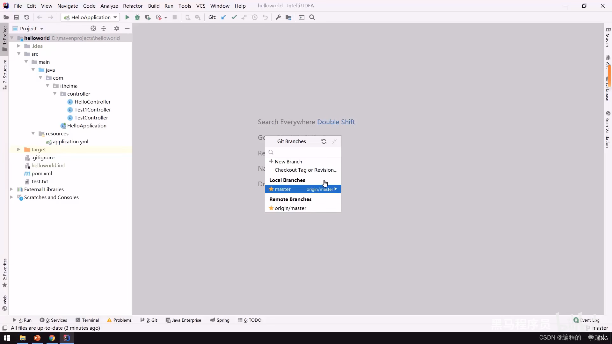Toggle origin/master remote branch star

pyautogui.click(x=271, y=208)
